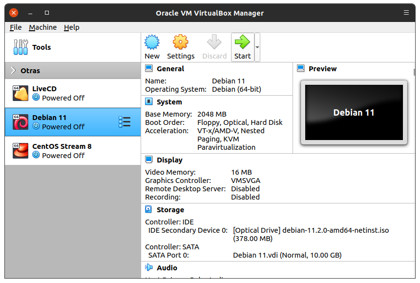
Task: Open the Help menu
Action: tap(71, 27)
